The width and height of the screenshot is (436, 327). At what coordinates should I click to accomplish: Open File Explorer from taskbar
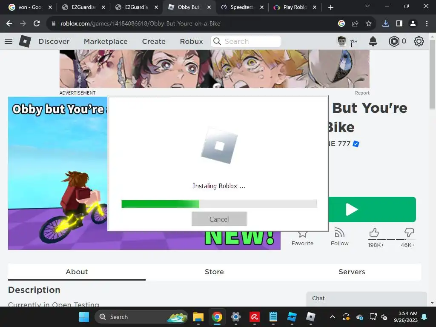point(198,317)
